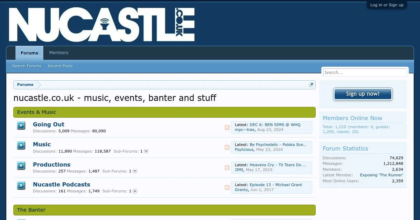Open user profile mpc—trax

[x=245, y=130]
